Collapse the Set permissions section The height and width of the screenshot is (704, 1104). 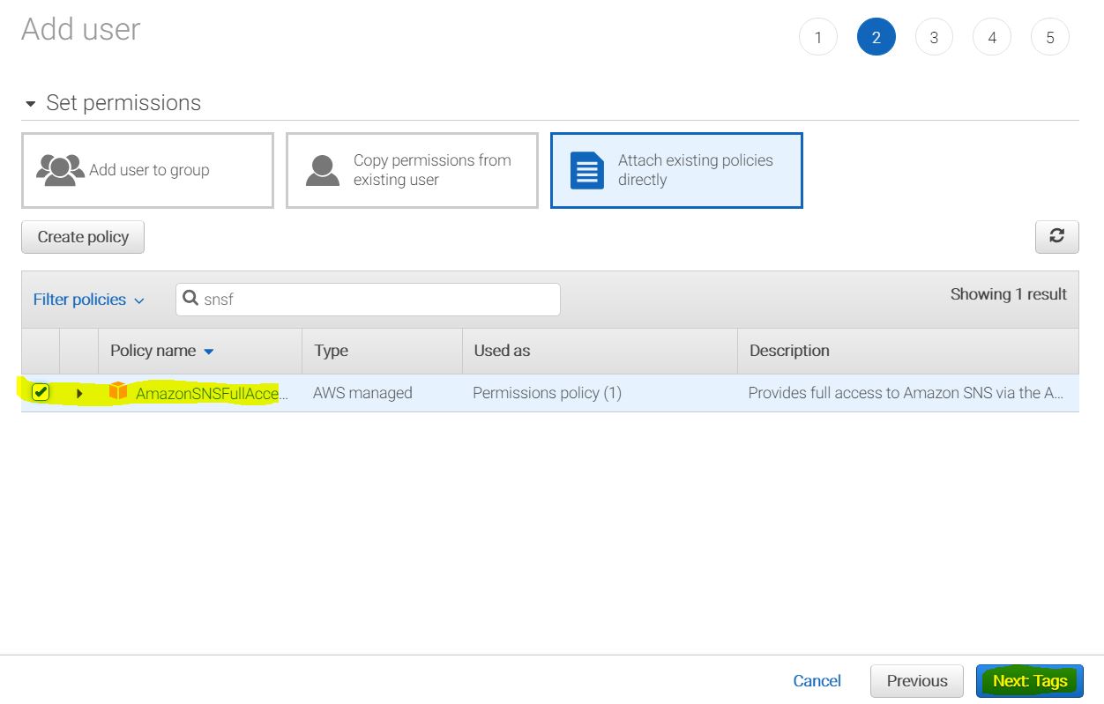(31, 103)
